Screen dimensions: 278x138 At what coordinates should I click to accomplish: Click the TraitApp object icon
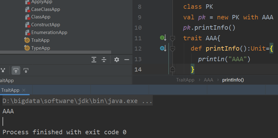(27, 40)
